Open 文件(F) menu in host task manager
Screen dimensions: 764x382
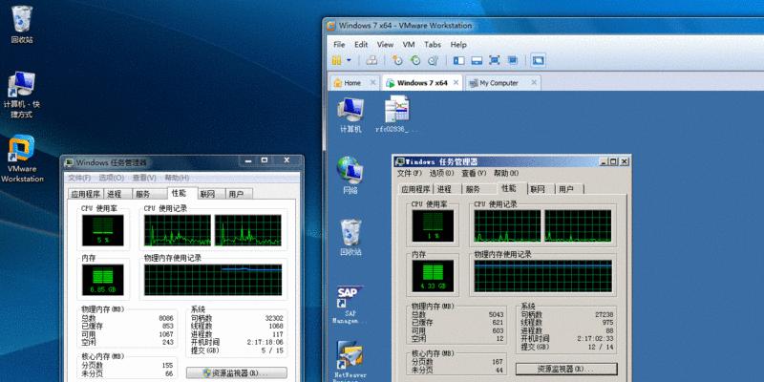tap(79, 178)
